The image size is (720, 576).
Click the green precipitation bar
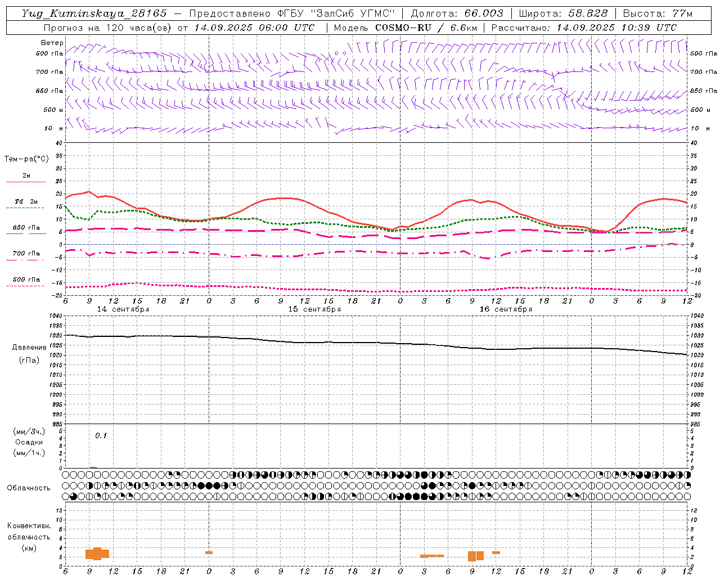tap(93, 467)
